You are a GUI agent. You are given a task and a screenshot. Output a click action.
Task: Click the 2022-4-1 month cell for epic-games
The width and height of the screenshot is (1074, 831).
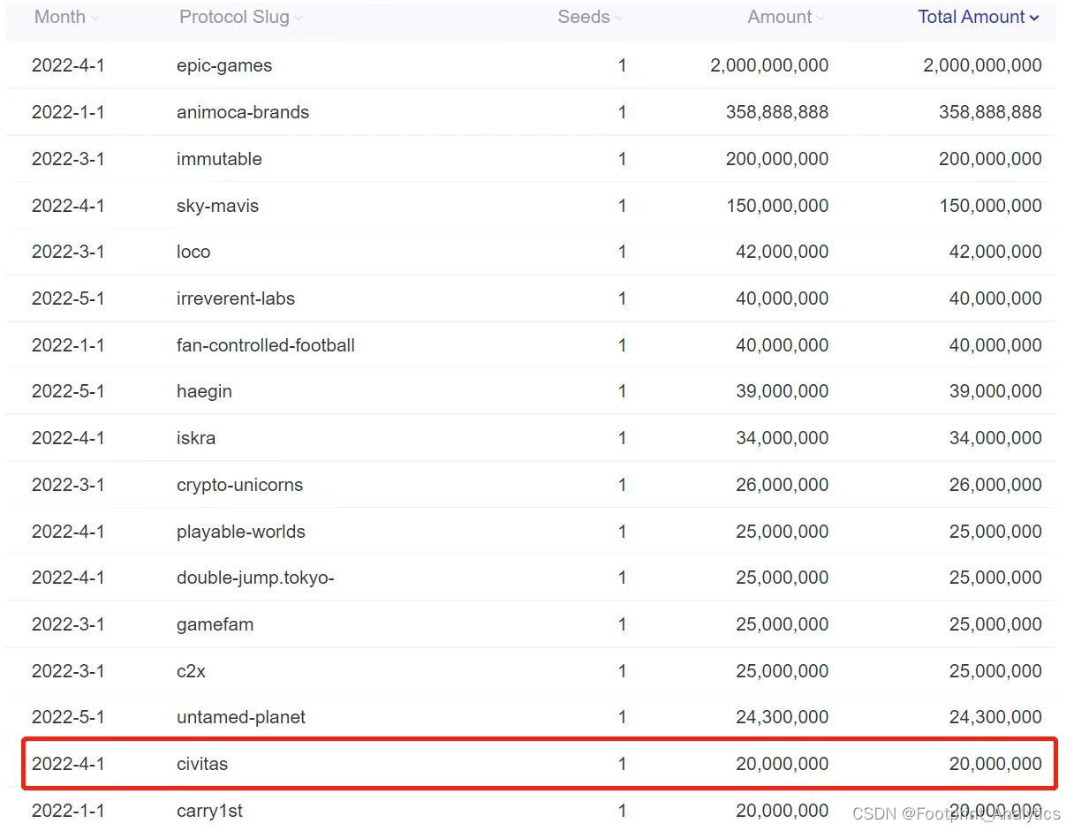68,65
